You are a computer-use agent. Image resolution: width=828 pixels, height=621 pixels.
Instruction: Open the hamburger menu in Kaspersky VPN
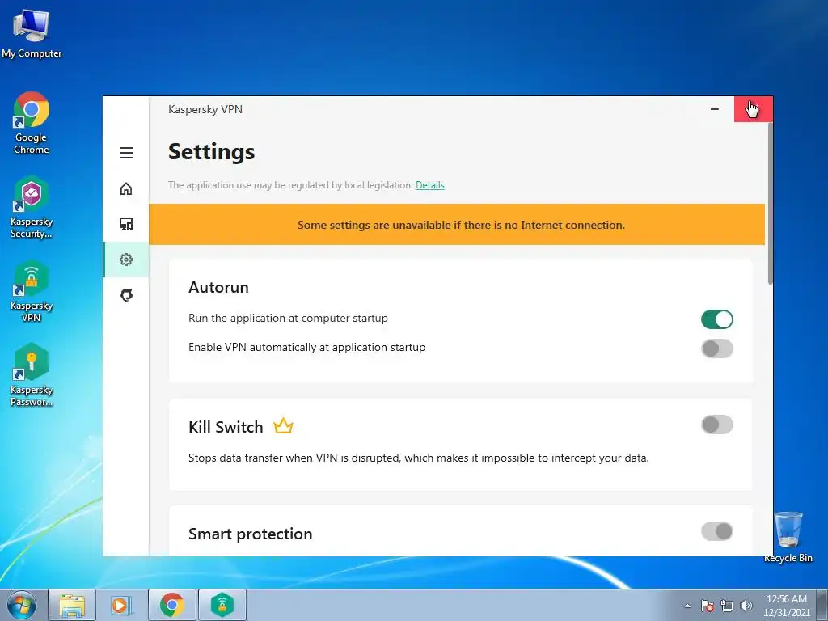[125, 153]
